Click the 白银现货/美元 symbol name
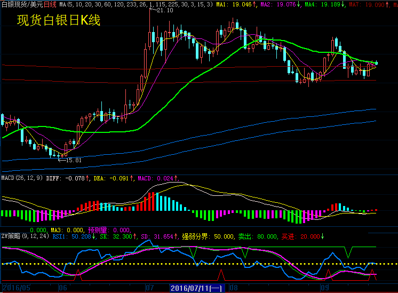398x293 pixels. click(x=21, y=4)
